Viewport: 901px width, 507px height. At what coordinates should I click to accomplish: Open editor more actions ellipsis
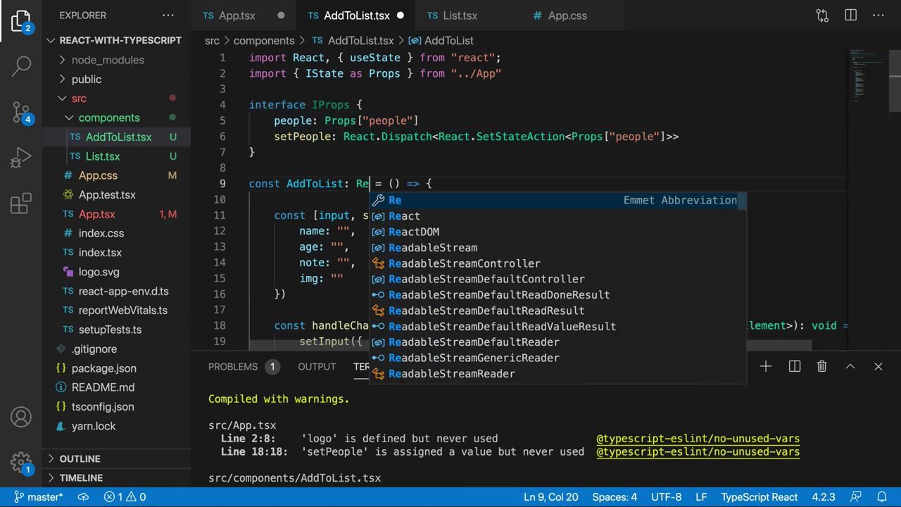(878, 15)
